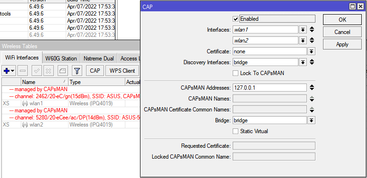Click the Requested Certificate field
This screenshot has width=367, height=178.
coord(274,146)
